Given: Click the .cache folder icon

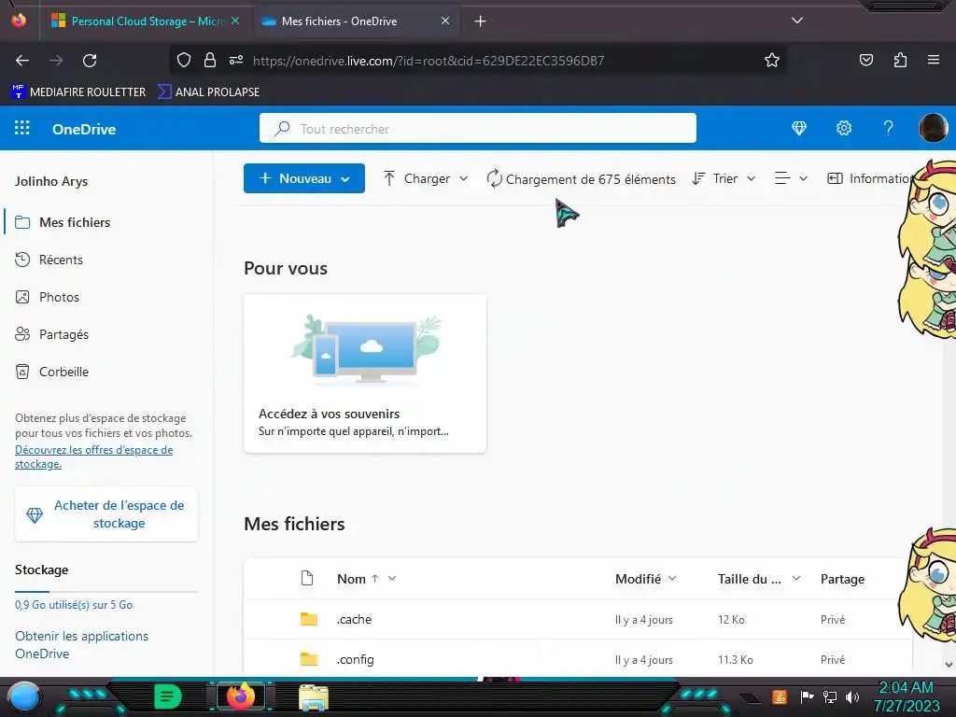Looking at the screenshot, I should (309, 620).
